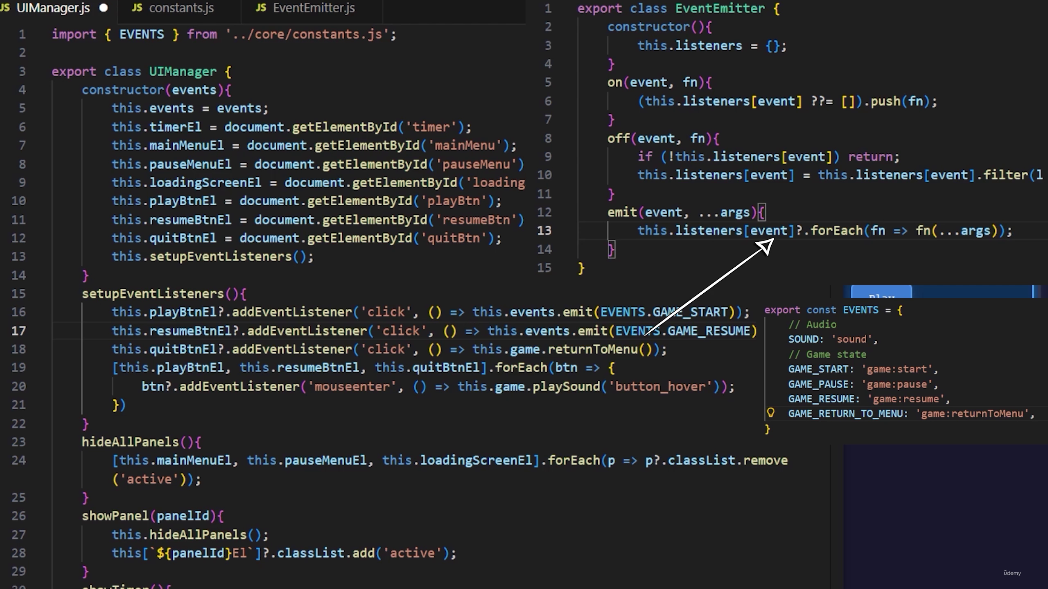Click GAME_RESUME in the line 17 emit call
This screenshot has height=589, width=1048.
709,331
